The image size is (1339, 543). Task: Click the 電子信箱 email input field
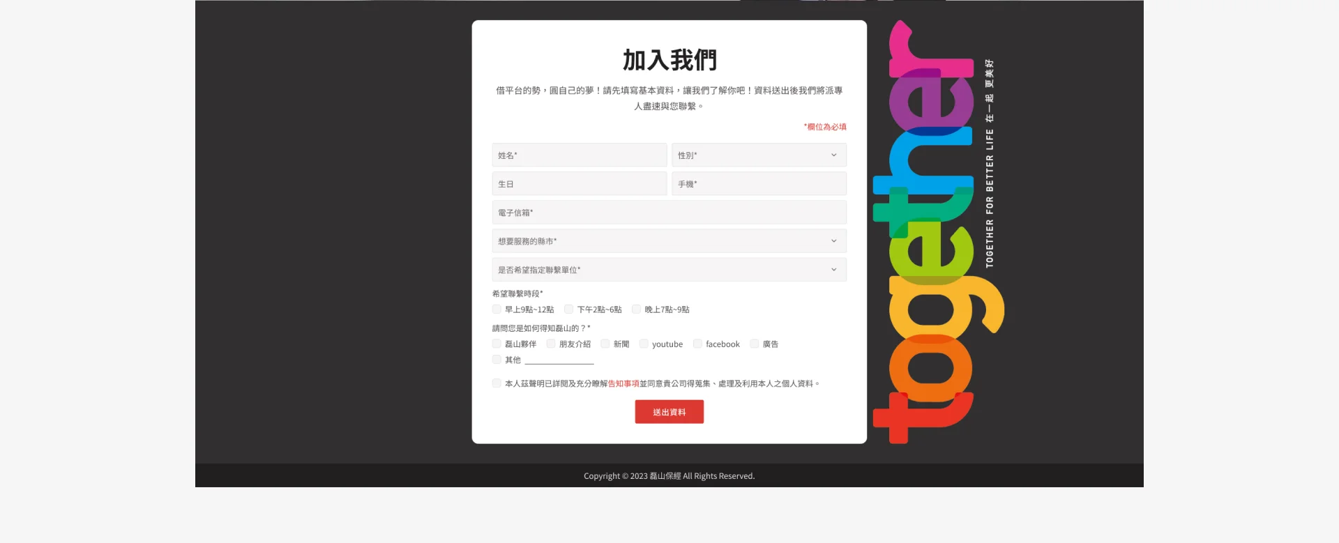pyautogui.click(x=669, y=213)
